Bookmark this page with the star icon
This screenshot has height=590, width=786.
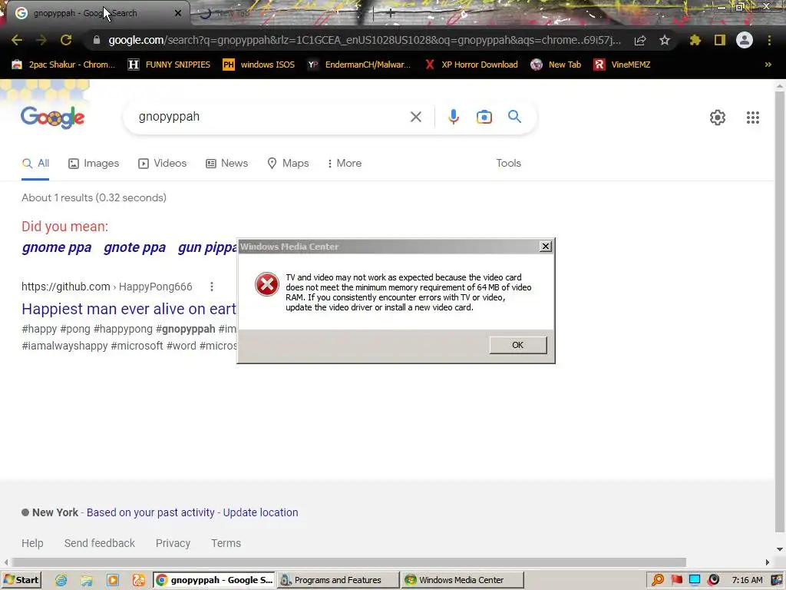pyautogui.click(x=665, y=40)
